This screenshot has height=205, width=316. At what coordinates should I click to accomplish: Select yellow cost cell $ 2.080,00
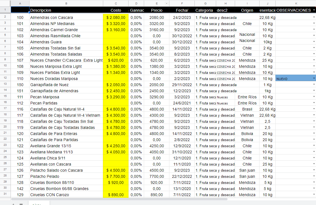pyautogui.click(x=116, y=17)
